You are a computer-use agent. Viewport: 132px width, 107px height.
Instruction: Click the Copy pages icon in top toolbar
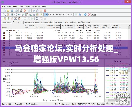pos(37,11)
